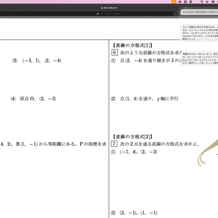Click the orange microphone icon in the menu bar
Image resolution: width=218 pixels, height=218 pixels.
174,2
